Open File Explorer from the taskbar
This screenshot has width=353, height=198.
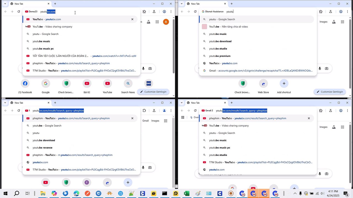(43, 194)
